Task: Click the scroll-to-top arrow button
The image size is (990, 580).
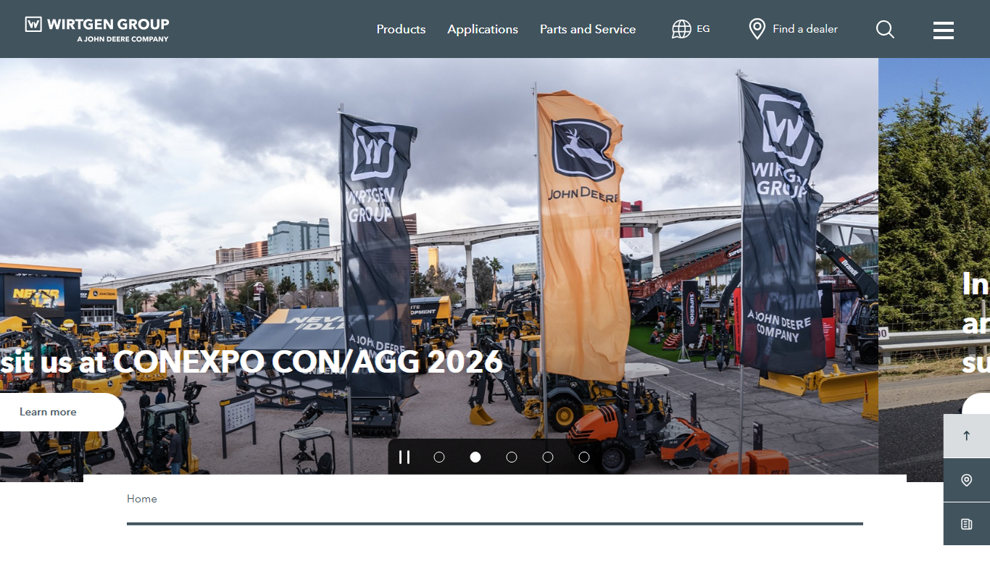Action: [x=966, y=436]
